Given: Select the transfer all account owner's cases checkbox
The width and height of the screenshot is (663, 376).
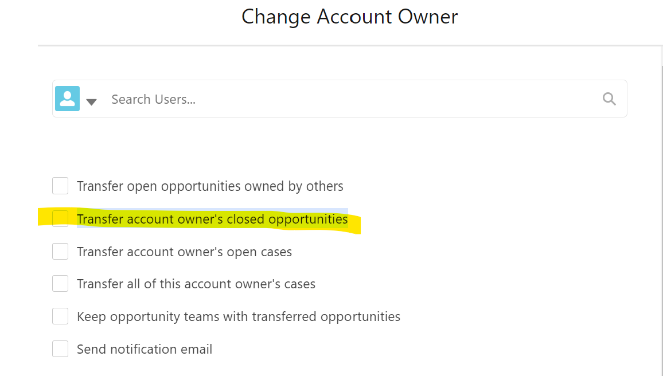Looking at the screenshot, I should tap(60, 284).
